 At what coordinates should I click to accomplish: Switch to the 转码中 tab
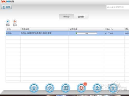pos(66,17)
